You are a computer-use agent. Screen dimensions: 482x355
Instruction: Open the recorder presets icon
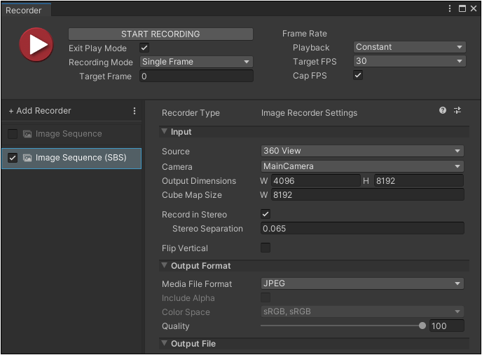[x=457, y=111]
